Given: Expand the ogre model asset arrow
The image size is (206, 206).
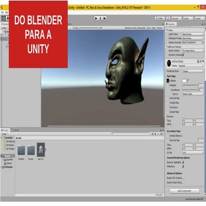Looking at the screenshot, I should pos(45,149).
